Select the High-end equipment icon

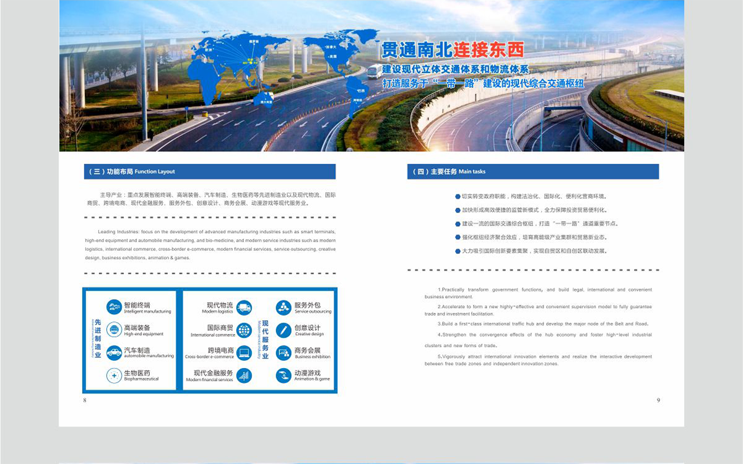click(114, 330)
